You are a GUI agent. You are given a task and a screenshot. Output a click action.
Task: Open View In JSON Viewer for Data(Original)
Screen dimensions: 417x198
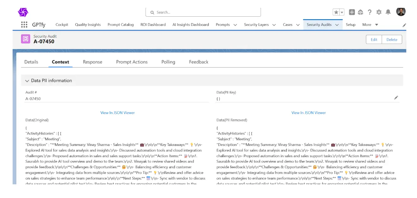coord(117,113)
